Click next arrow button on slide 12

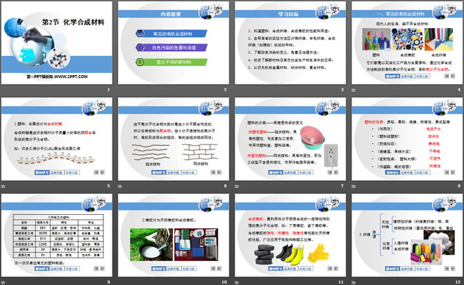click(x=453, y=268)
